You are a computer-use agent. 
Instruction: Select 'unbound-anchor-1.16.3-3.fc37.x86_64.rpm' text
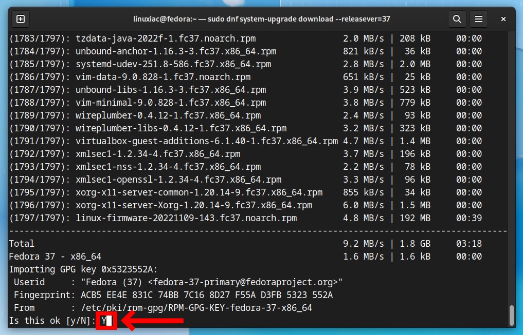point(176,52)
